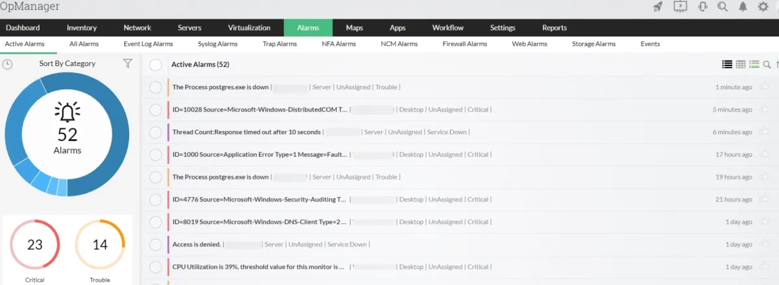The width and height of the screenshot is (779, 285).
Task: Switch to NFA Alarms tab
Action: click(x=339, y=44)
